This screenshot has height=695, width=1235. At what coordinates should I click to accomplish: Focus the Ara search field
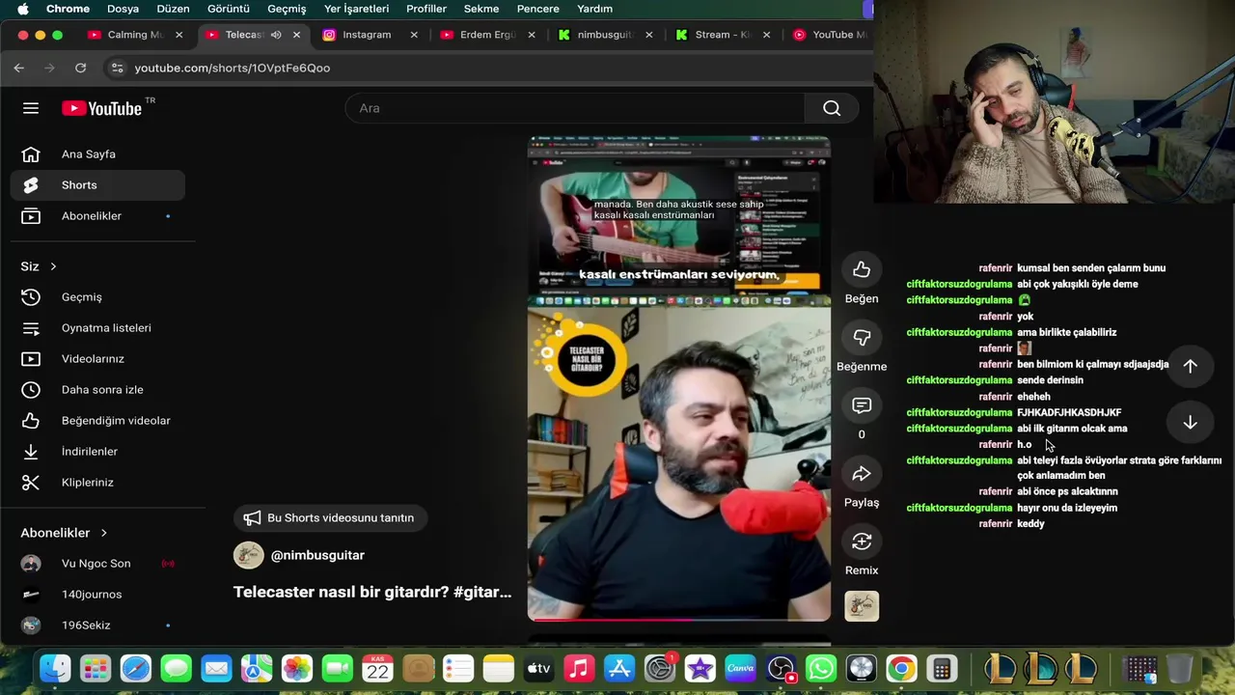pos(575,108)
